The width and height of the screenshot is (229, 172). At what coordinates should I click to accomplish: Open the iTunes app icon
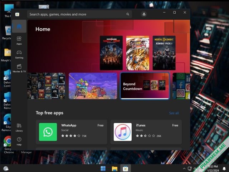[123, 132]
